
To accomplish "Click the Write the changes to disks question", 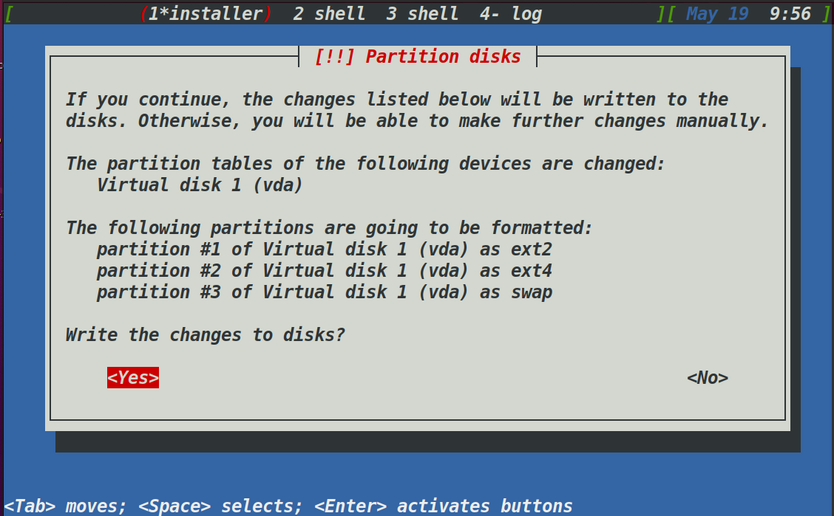I will point(206,334).
